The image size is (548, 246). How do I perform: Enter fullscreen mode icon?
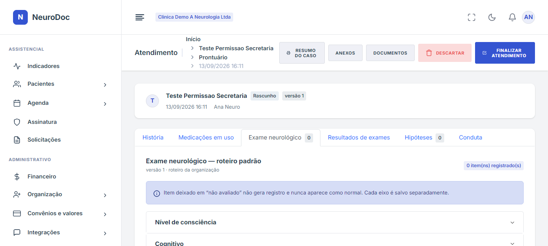coord(472,17)
